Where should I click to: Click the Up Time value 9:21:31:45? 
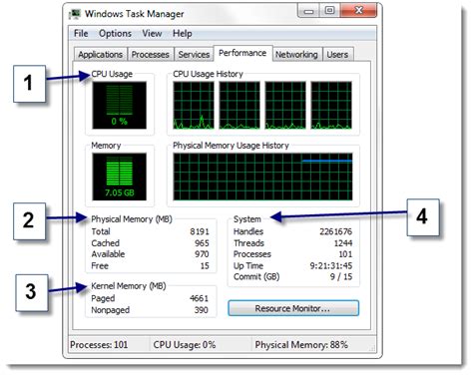331,266
